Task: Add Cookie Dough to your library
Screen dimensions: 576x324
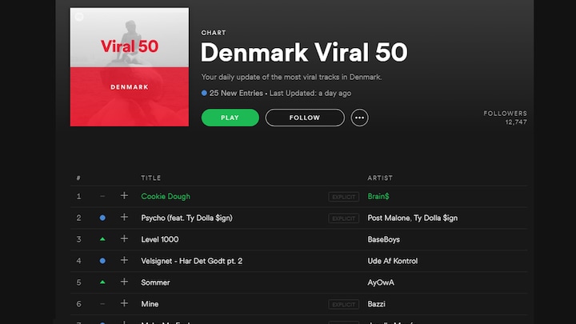Action: coord(124,196)
